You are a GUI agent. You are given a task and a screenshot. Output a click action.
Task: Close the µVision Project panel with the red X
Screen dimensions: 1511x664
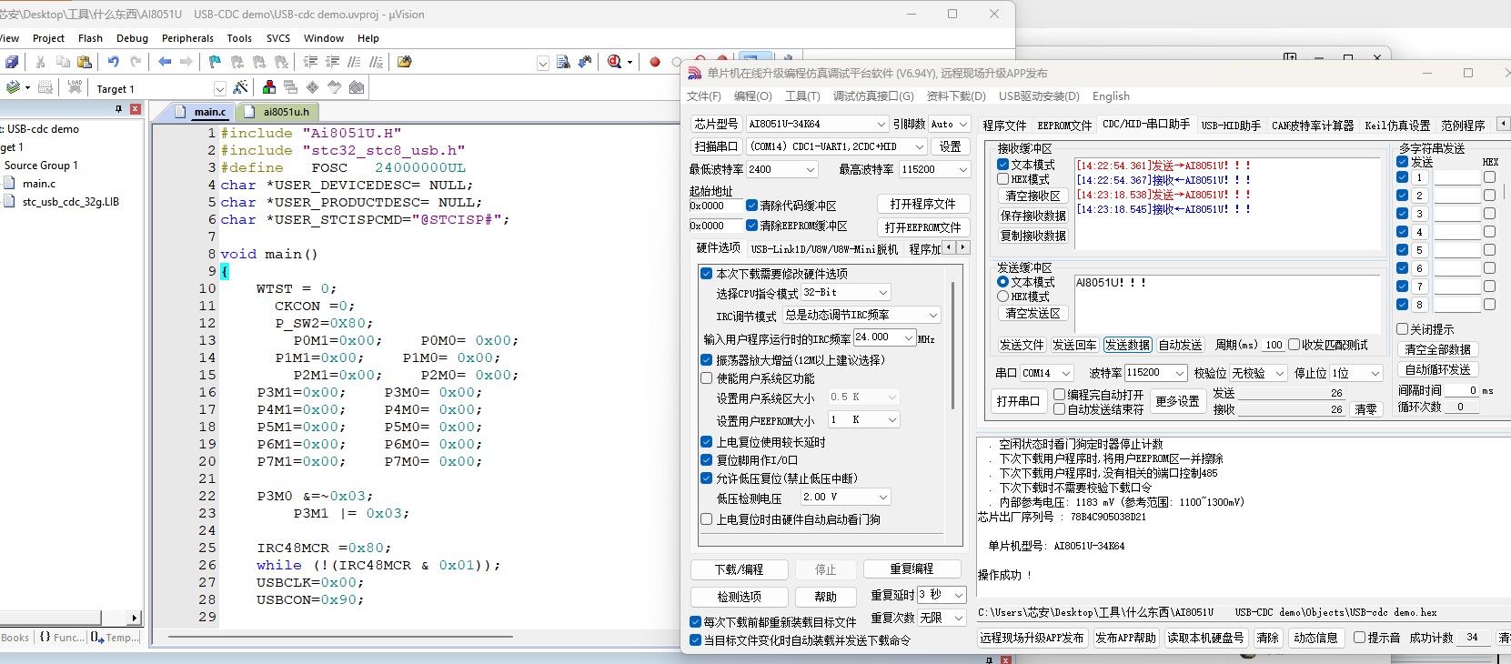pos(136,109)
